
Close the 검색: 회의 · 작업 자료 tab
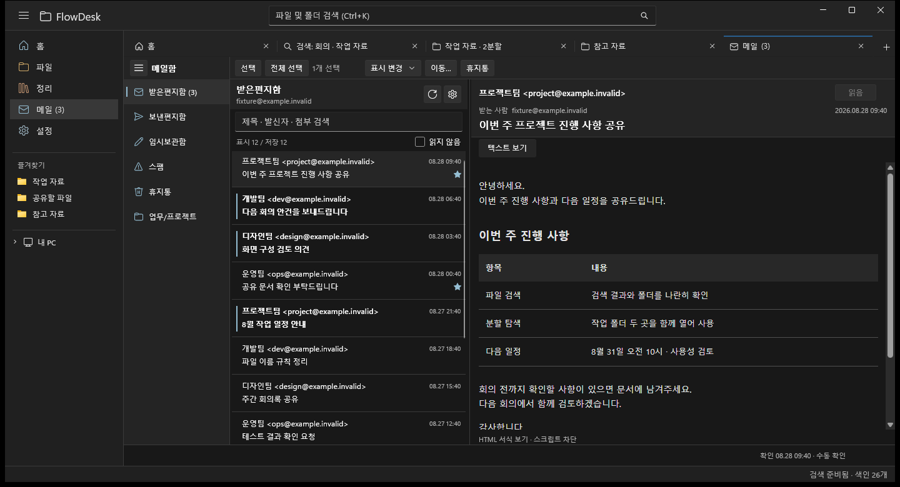click(414, 46)
